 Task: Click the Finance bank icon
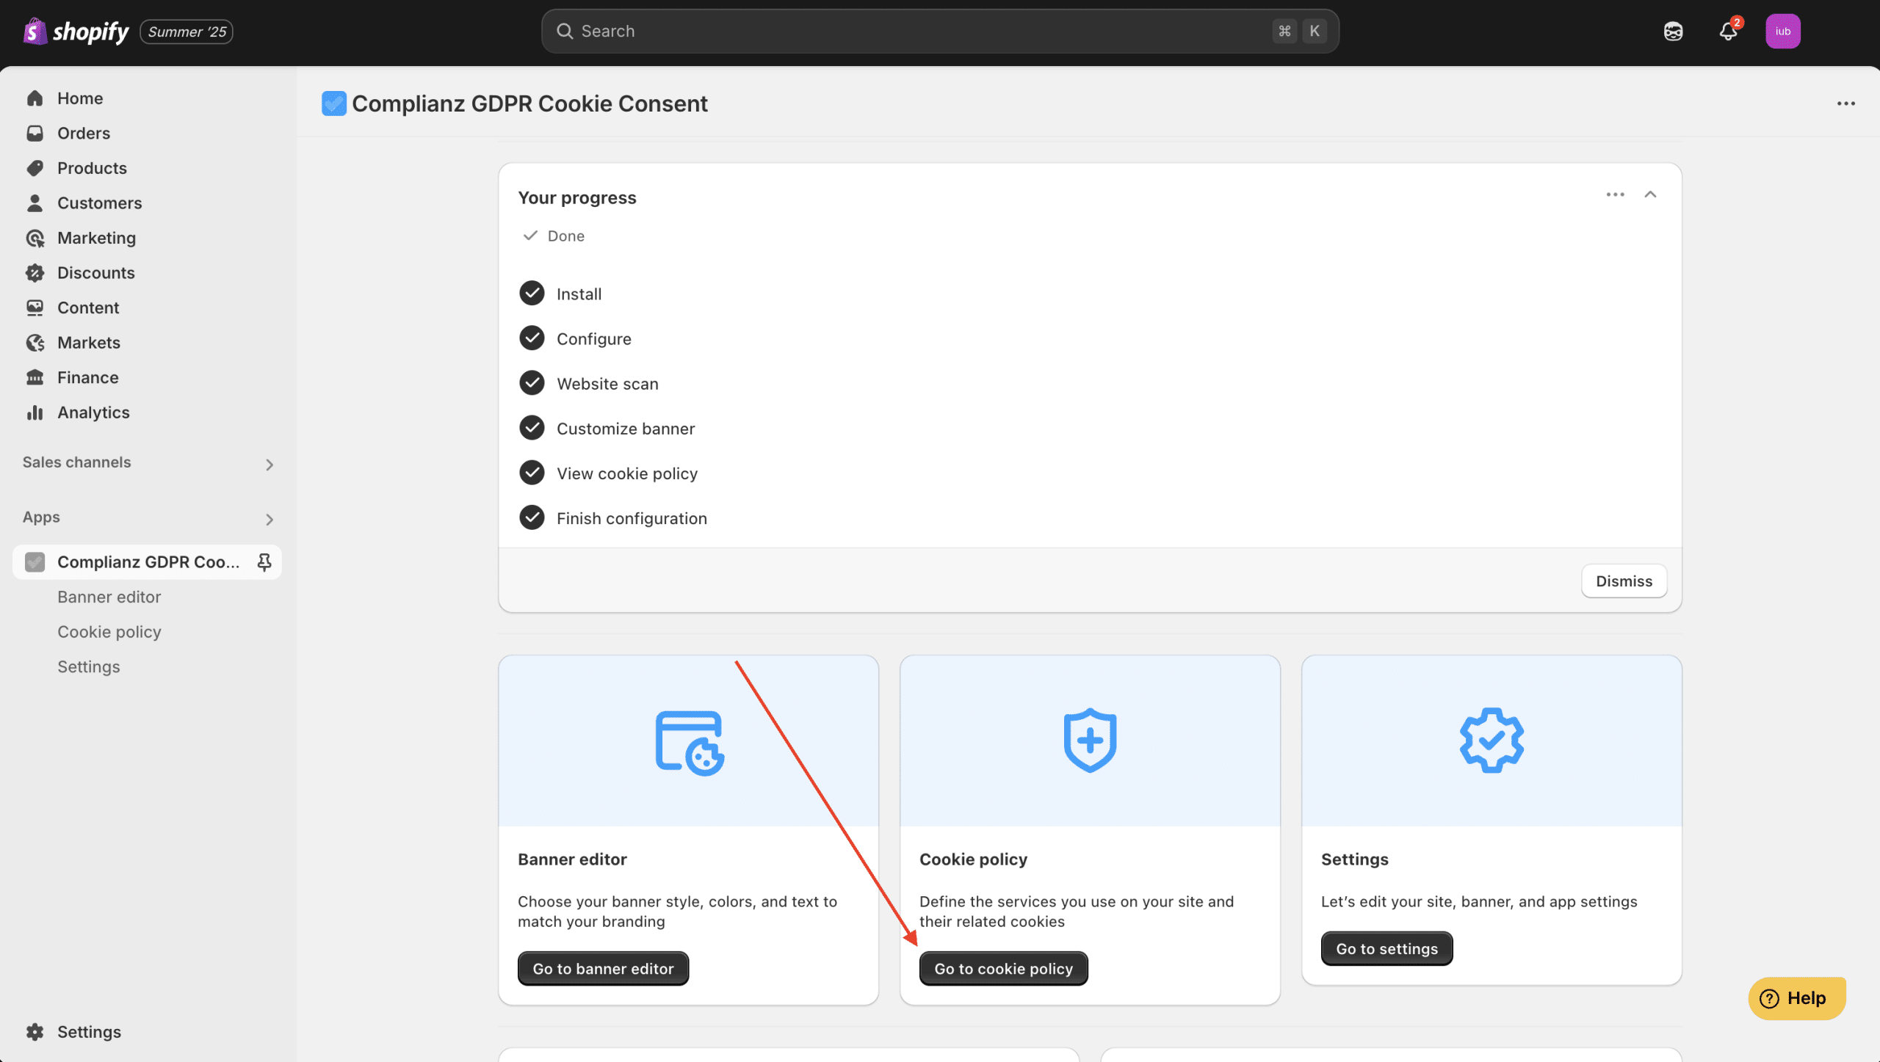(35, 377)
